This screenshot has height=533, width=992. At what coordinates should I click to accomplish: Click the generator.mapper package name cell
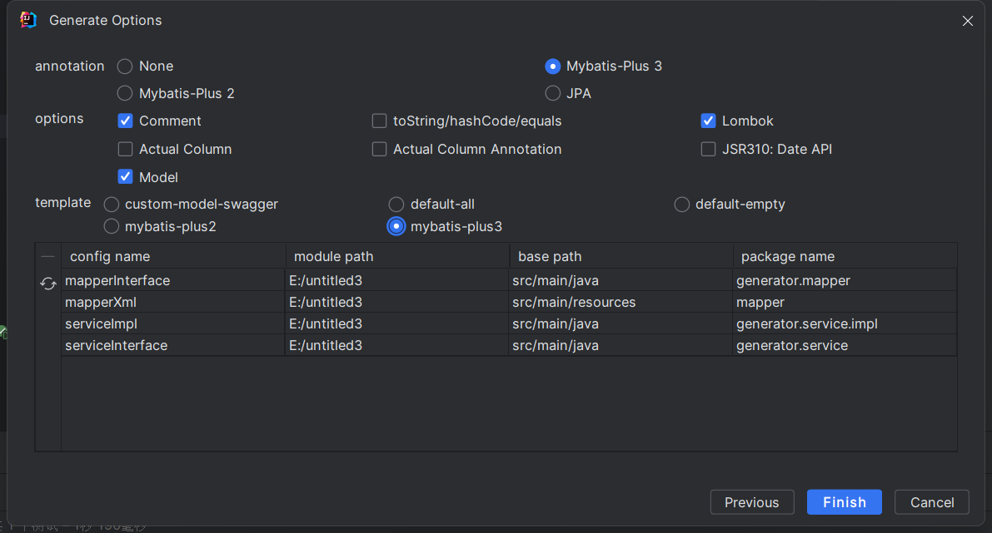(x=845, y=280)
